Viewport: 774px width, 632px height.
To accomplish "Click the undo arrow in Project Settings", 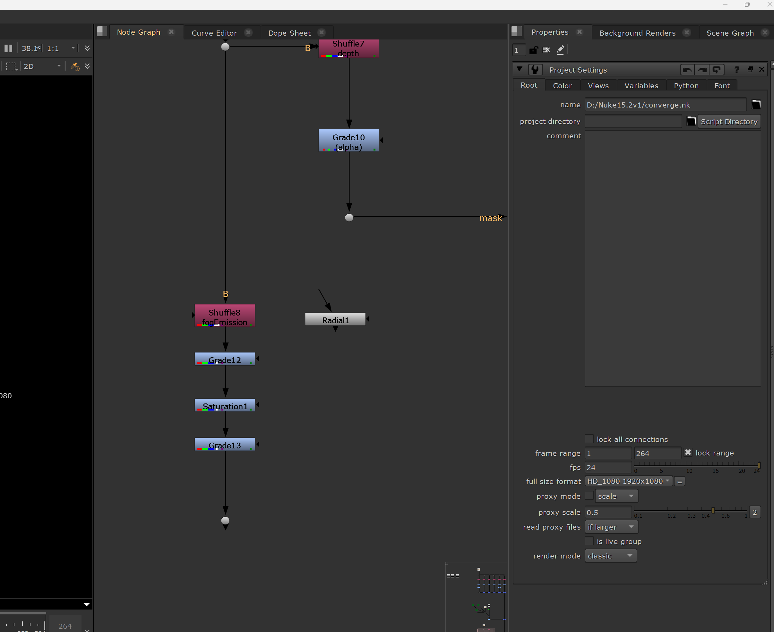I will [687, 70].
